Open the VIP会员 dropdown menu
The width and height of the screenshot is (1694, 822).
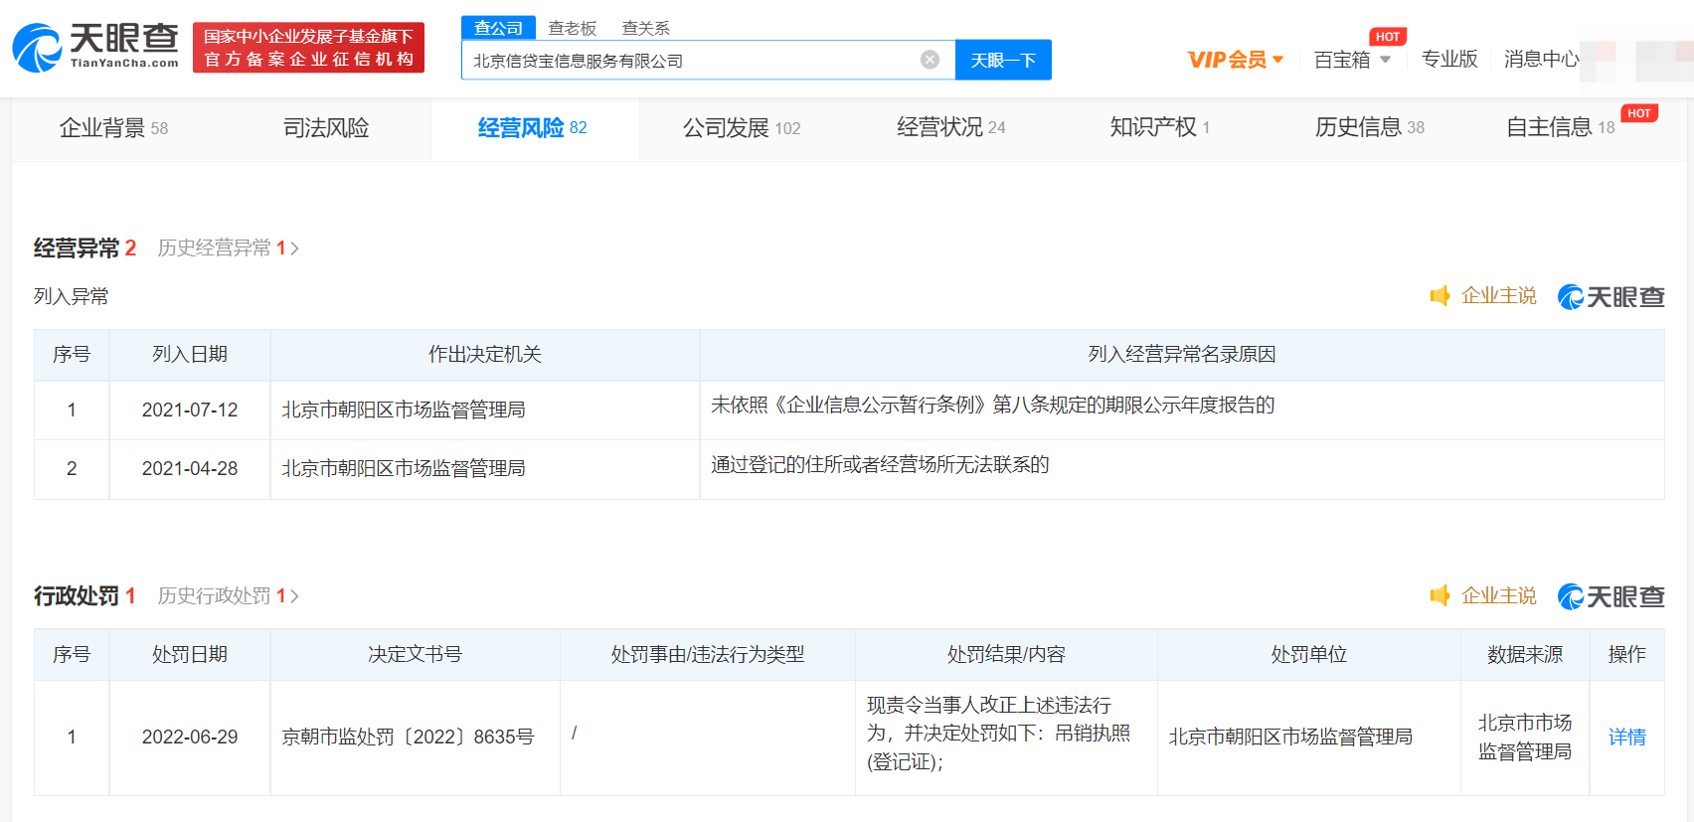[1236, 60]
